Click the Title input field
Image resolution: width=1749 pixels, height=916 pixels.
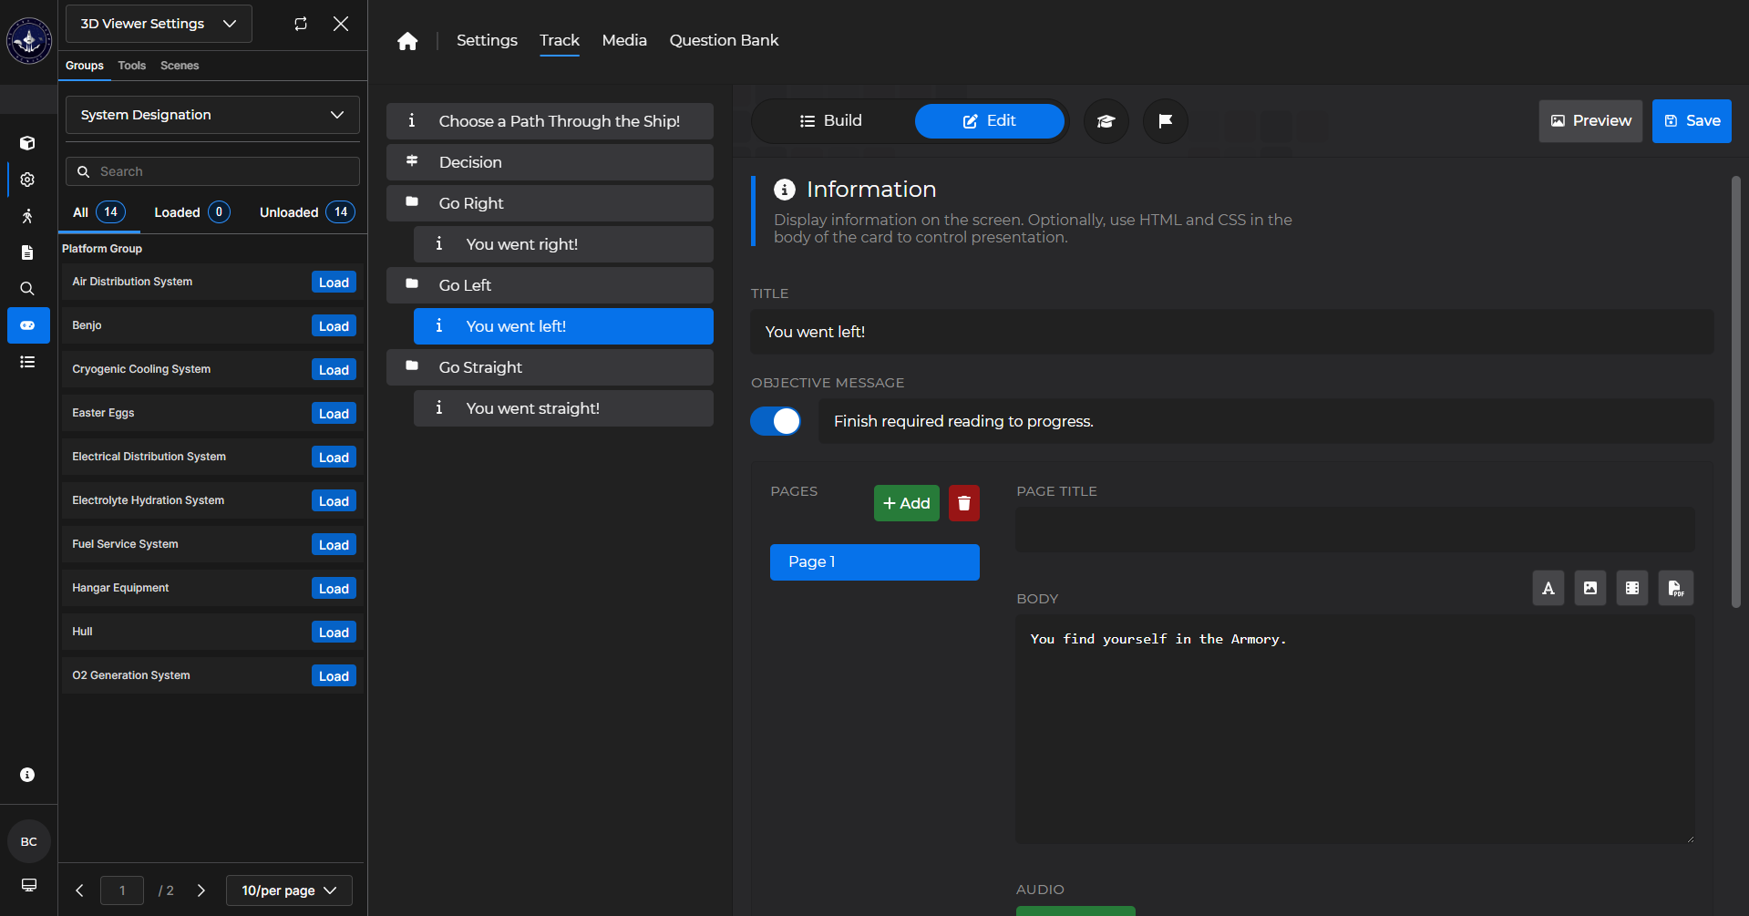pos(1232,332)
